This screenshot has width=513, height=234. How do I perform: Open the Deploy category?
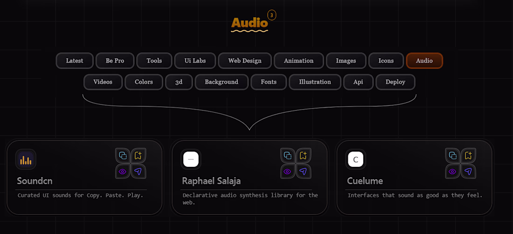395,82
